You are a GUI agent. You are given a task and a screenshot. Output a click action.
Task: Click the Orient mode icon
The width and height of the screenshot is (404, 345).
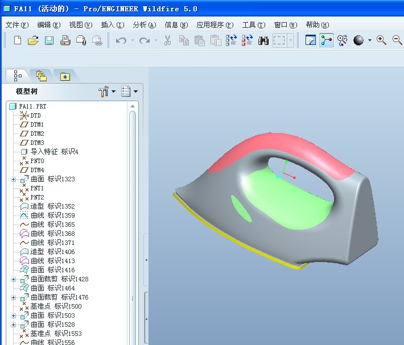coord(343,40)
